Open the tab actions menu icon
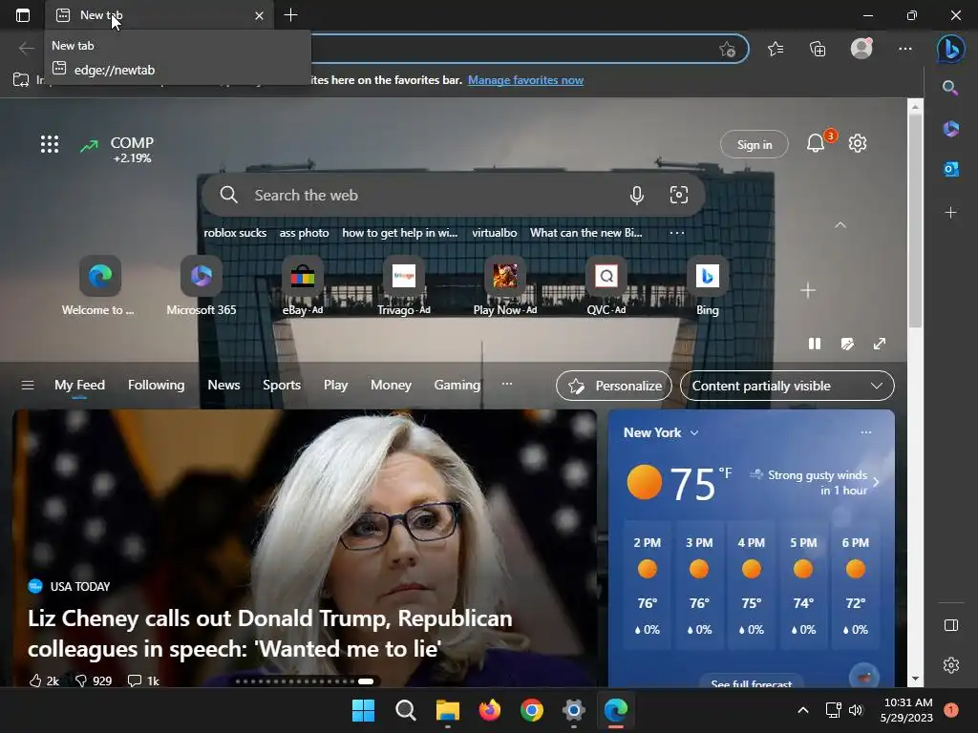Screen dimensions: 978x733 [x=23, y=15]
